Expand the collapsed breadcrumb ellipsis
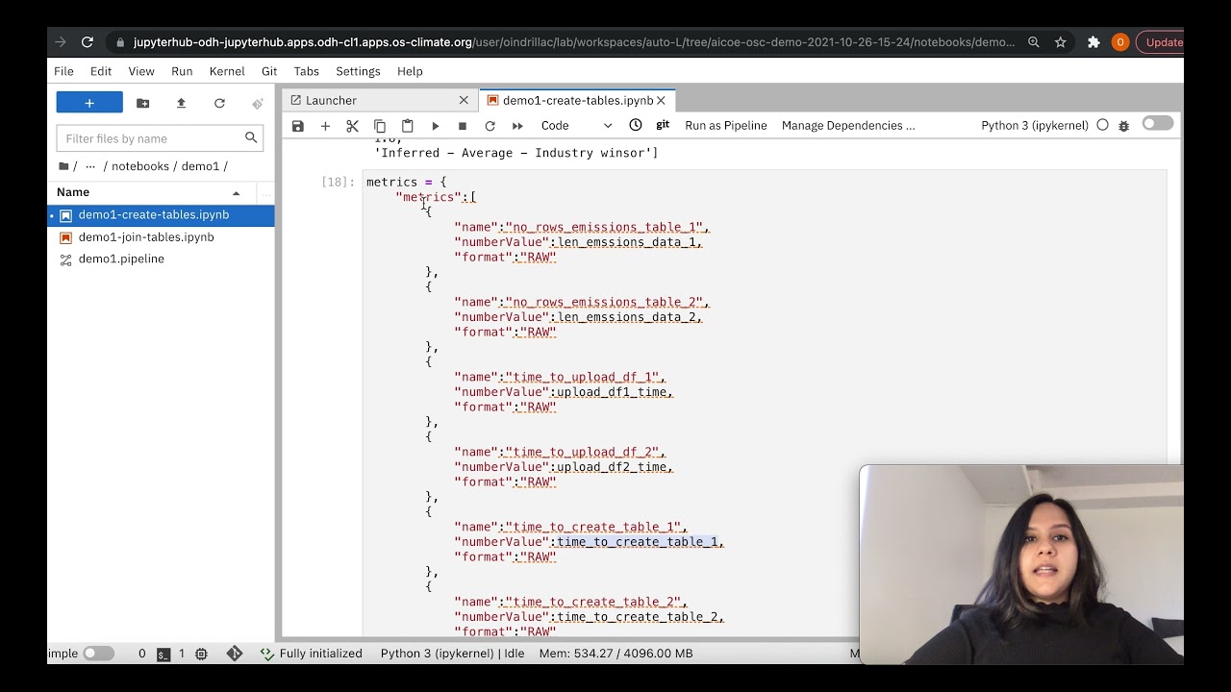The height and width of the screenshot is (692, 1231). click(x=90, y=166)
